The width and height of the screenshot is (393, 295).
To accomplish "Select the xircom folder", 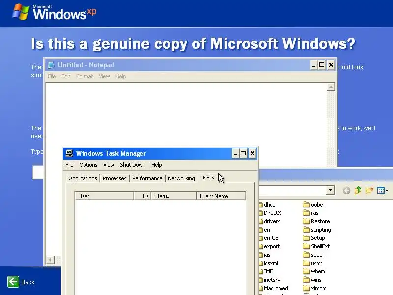I will pos(314,288).
